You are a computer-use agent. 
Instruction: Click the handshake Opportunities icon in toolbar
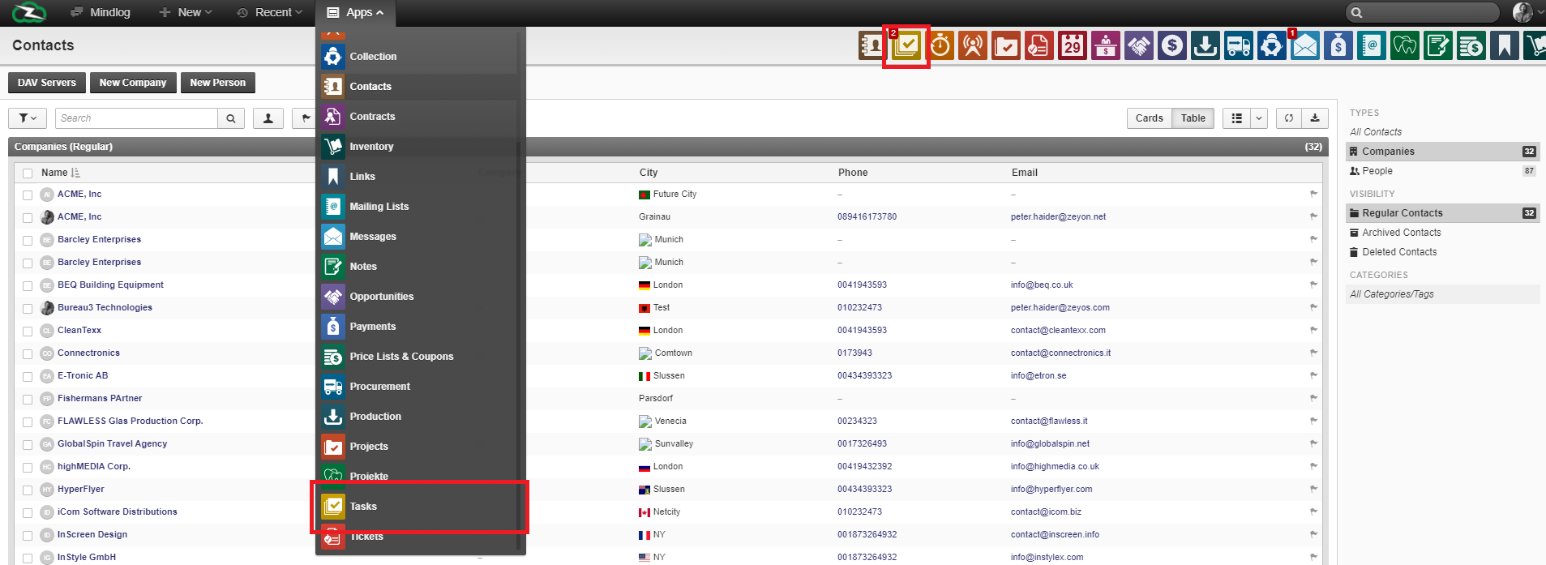pyautogui.click(x=1138, y=46)
